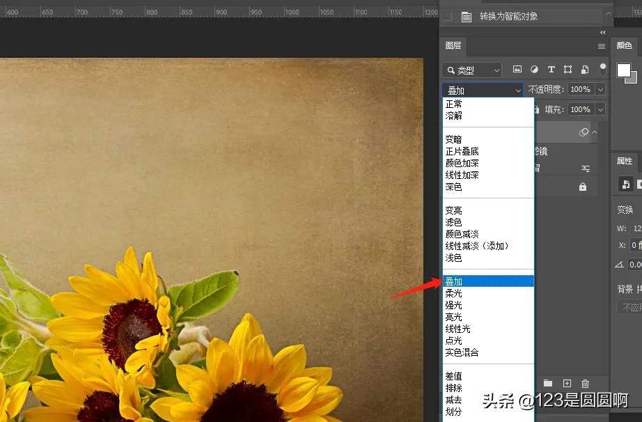642x422 pixels.
Task: Choose 柔光 soft light blend mode
Action: coord(453,293)
